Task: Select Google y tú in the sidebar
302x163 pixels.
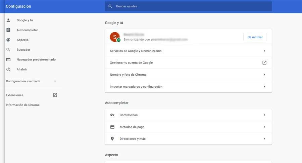Action: coord(24,20)
